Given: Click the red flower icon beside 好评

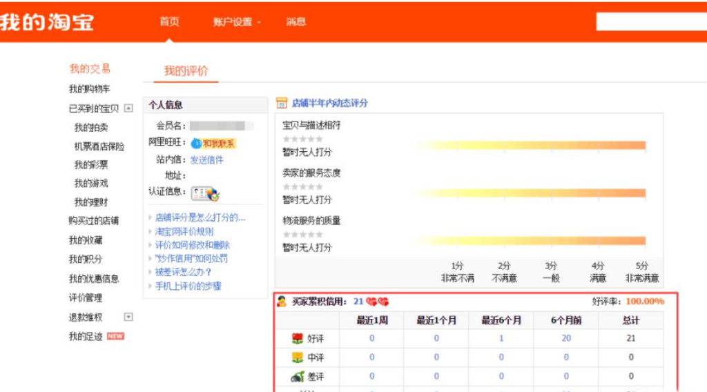Looking at the screenshot, I should [x=297, y=338].
